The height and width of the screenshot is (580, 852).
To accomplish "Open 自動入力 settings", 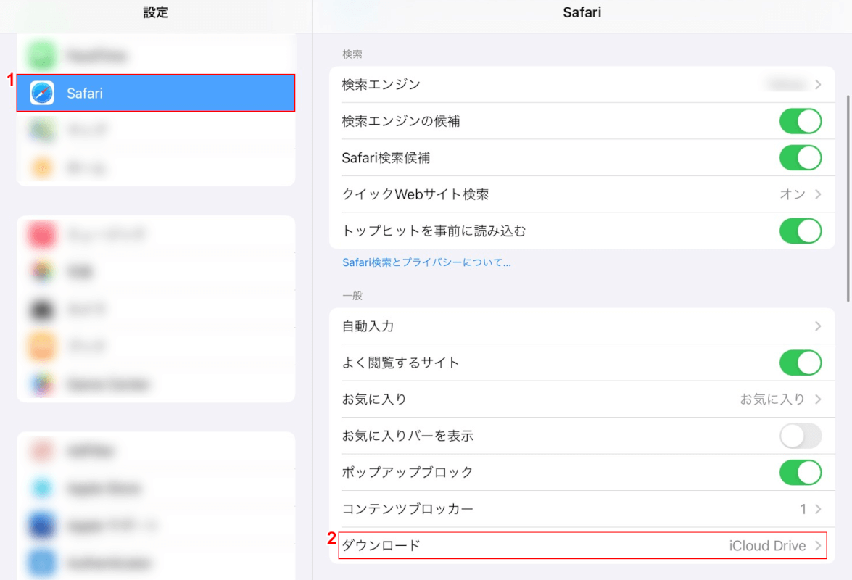I will point(582,326).
